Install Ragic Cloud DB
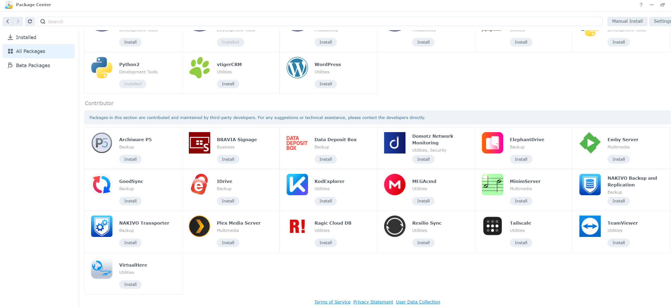671x307 pixels. click(326, 243)
